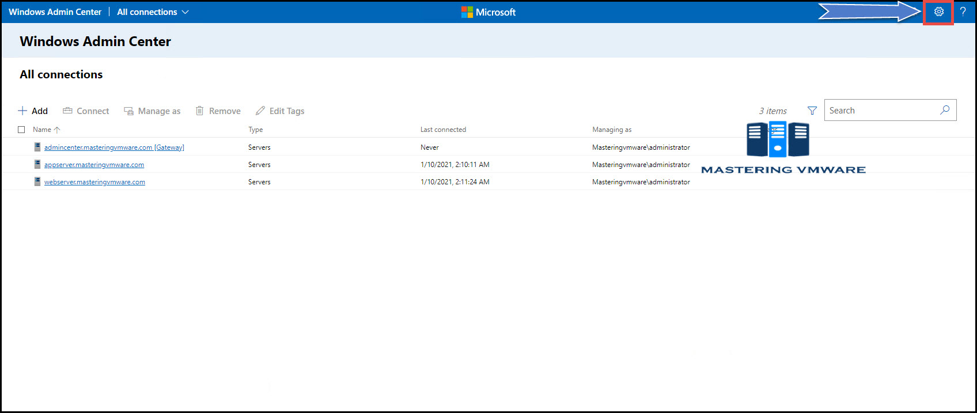The width and height of the screenshot is (977, 413).
Task: Click the Connect button label
Action: click(x=93, y=111)
